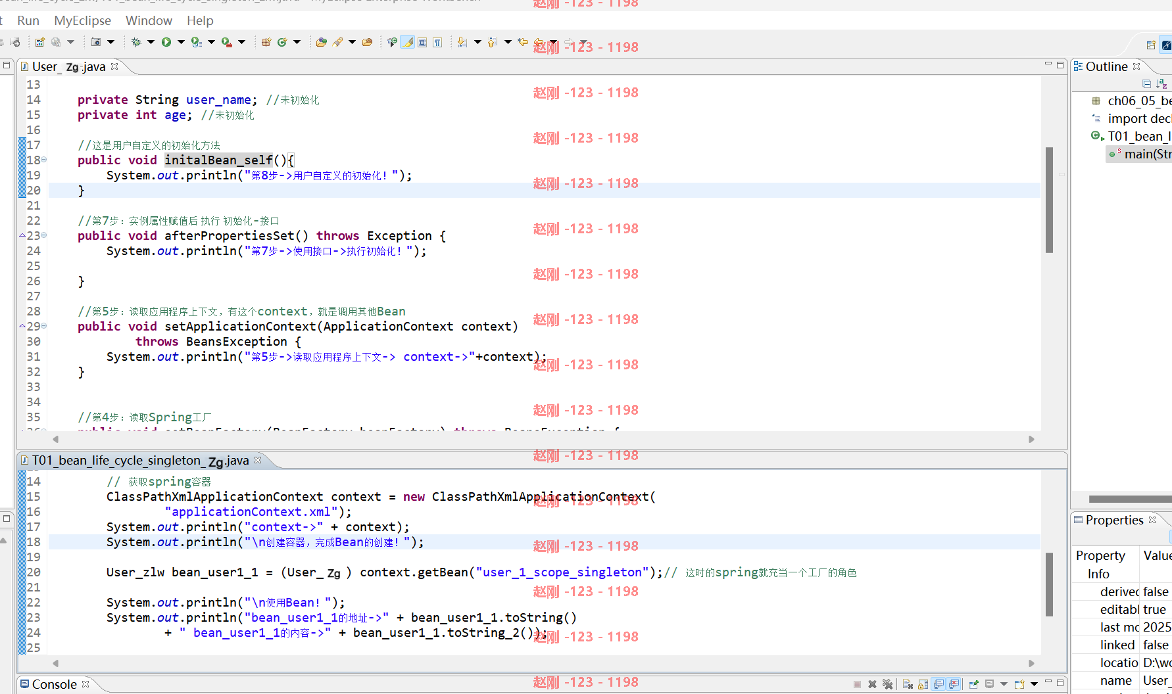This screenshot has height=694, width=1172.
Task: Click Clear Console icon
Action: [x=908, y=684]
